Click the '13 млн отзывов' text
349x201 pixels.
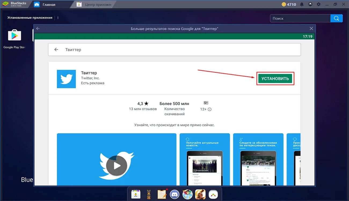point(143,109)
